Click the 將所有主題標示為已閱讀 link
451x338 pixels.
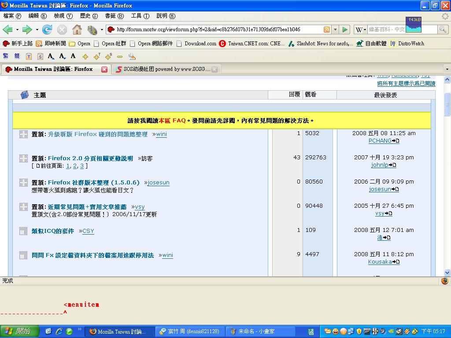point(406,84)
